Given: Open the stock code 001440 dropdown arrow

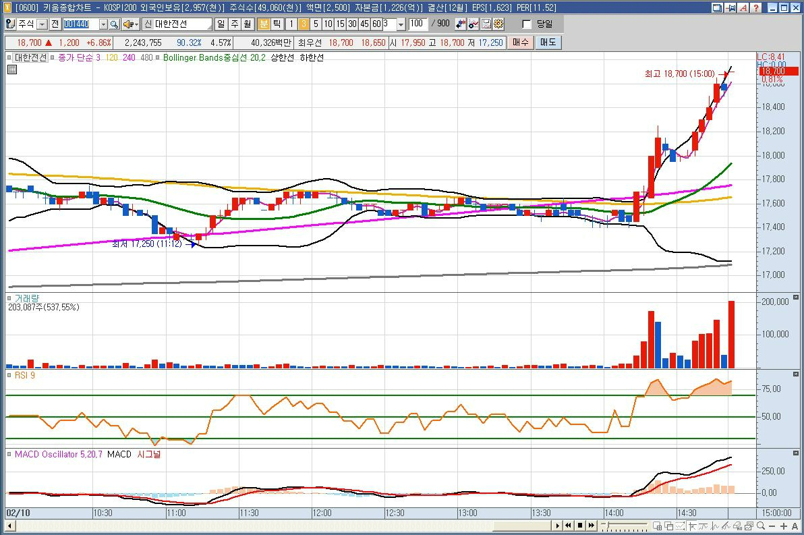Looking at the screenshot, I should pyautogui.click(x=103, y=24).
